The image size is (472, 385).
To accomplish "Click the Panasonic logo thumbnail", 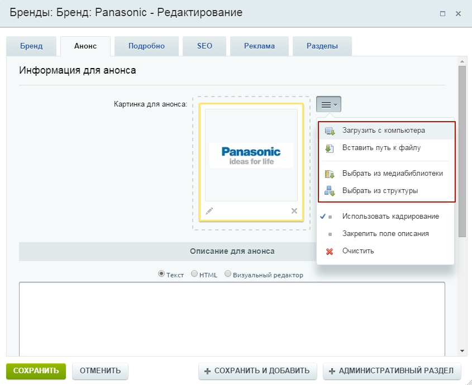I will pyautogui.click(x=251, y=155).
